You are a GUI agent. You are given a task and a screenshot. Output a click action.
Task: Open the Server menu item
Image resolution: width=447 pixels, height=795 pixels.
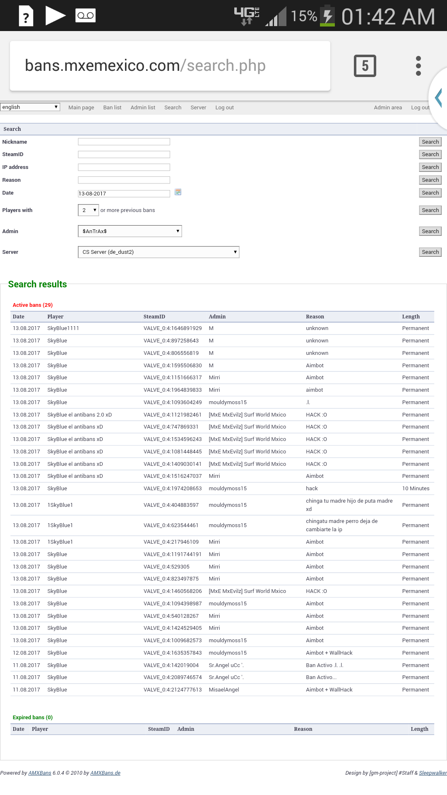point(198,108)
